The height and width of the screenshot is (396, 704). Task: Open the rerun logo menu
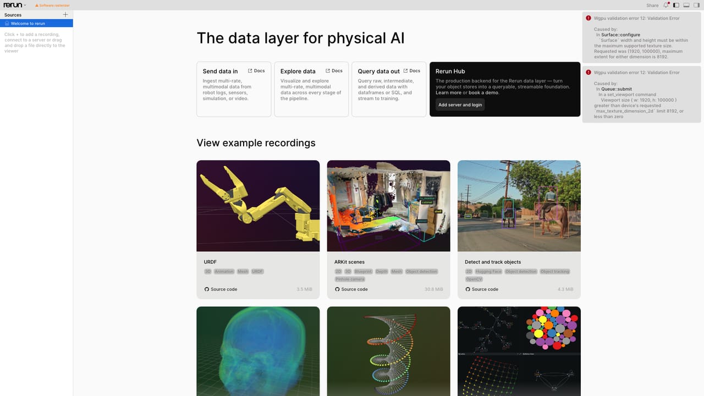point(14,5)
